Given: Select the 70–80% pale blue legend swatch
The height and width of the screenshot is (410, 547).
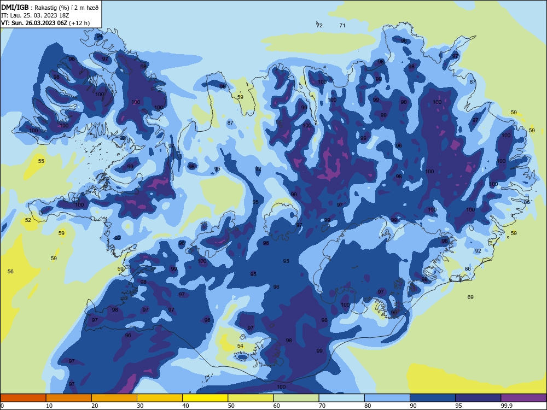Looking at the screenshot, I should point(341,398).
